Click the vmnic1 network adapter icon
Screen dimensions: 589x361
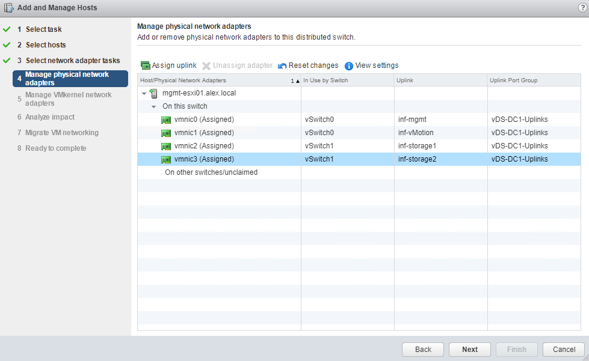pyautogui.click(x=167, y=133)
